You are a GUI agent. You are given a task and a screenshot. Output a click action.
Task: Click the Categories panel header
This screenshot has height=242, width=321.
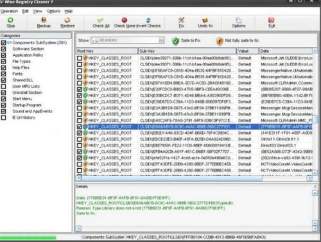click(x=36, y=35)
